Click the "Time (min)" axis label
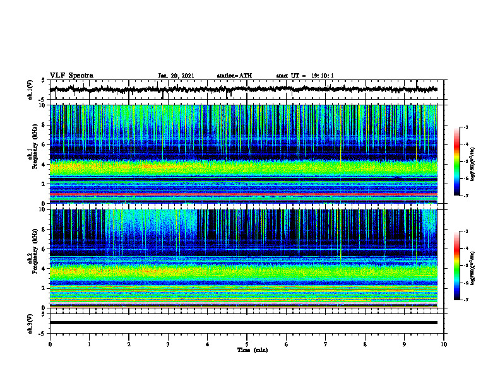Viewport: 500px width, 386px height. (253, 350)
